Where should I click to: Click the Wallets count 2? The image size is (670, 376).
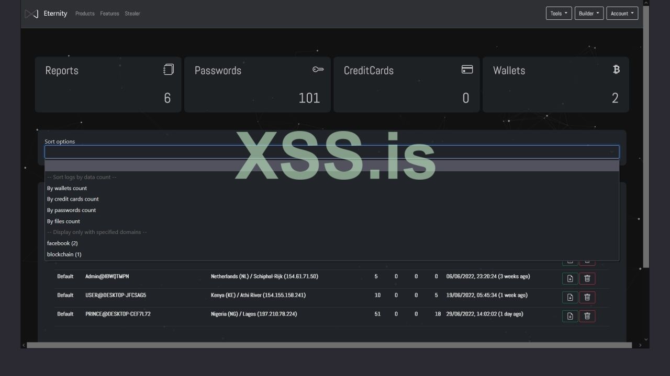tap(615, 98)
